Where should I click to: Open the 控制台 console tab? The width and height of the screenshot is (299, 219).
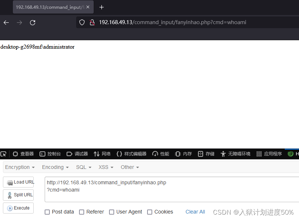tap(50, 154)
